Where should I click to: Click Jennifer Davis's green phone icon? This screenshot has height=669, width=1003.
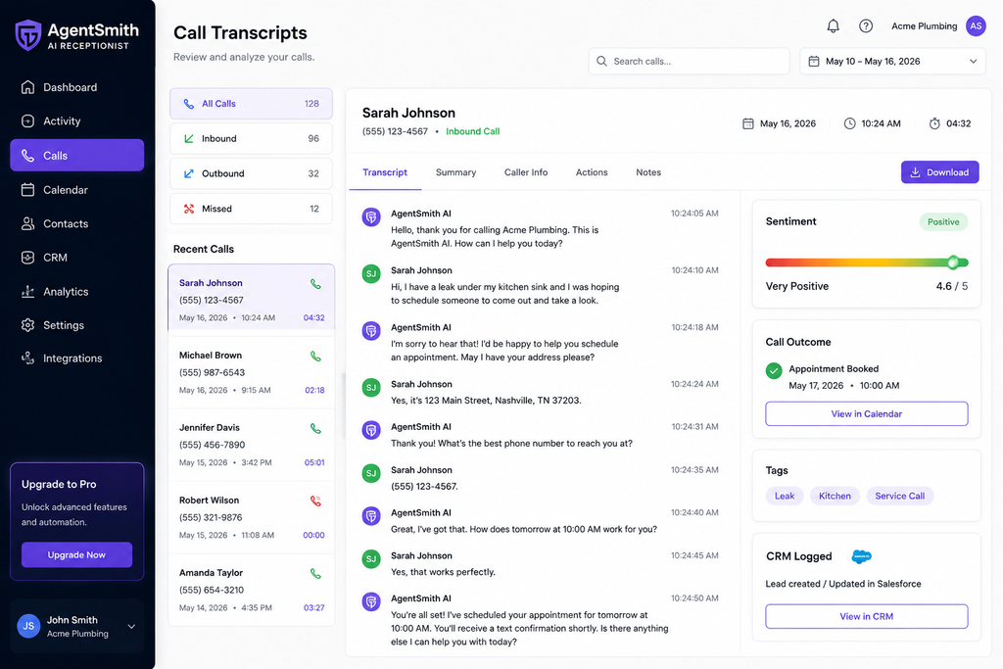315,428
